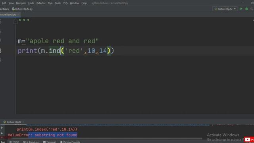254x143 pixels.
Task: Click the Problems warning icon in bottom bar
Action: (x=24, y=142)
